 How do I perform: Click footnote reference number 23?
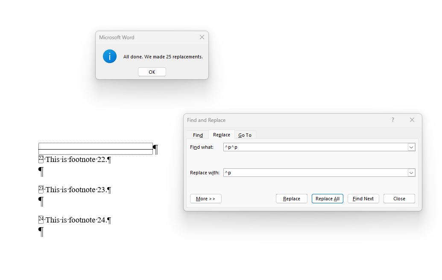tap(41, 188)
